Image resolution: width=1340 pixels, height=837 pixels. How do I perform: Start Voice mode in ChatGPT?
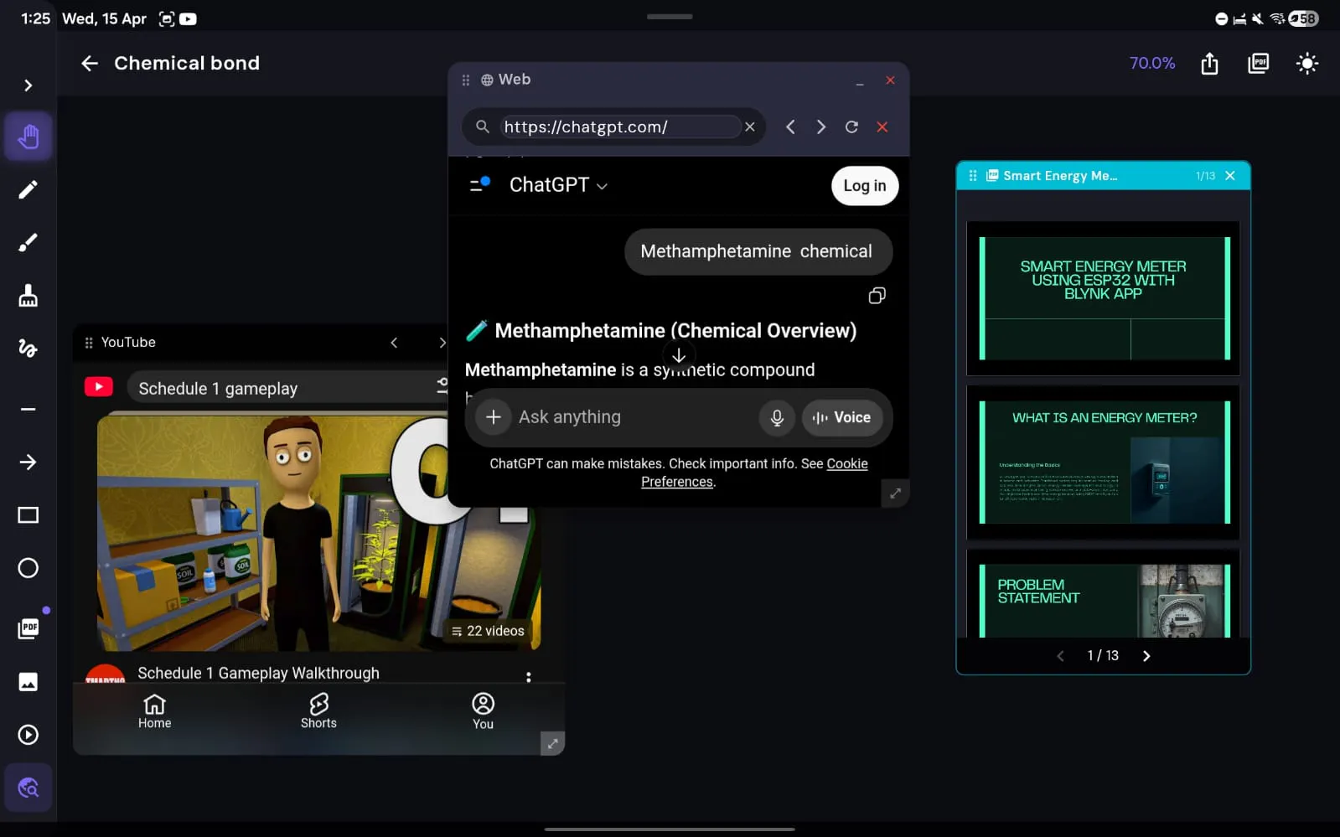pyautogui.click(x=842, y=417)
